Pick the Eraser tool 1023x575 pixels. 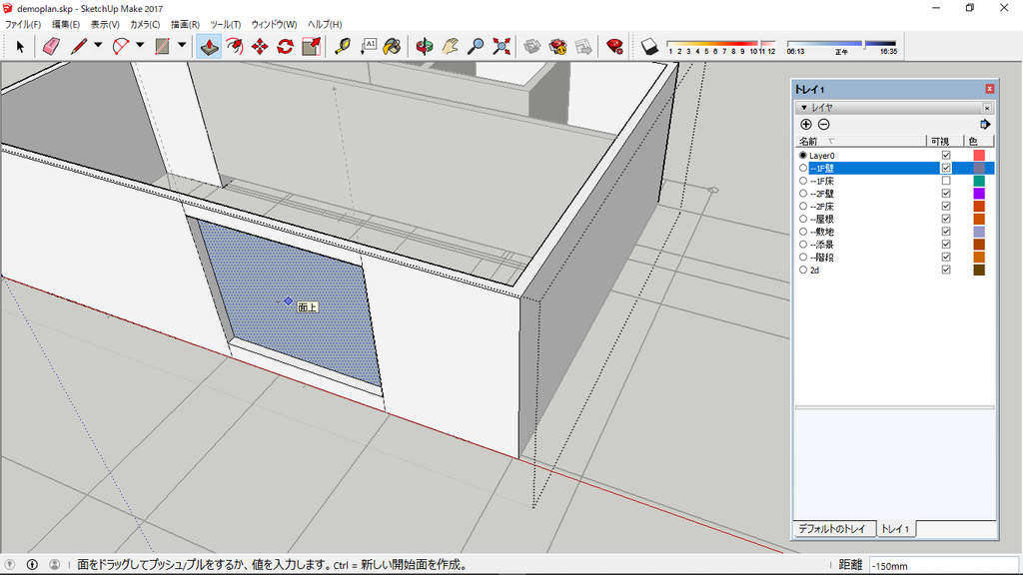pyautogui.click(x=51, y=46)
